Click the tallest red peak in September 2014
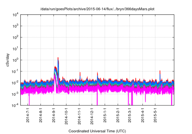This screenshot has width=192, height=134. [58, 58]
